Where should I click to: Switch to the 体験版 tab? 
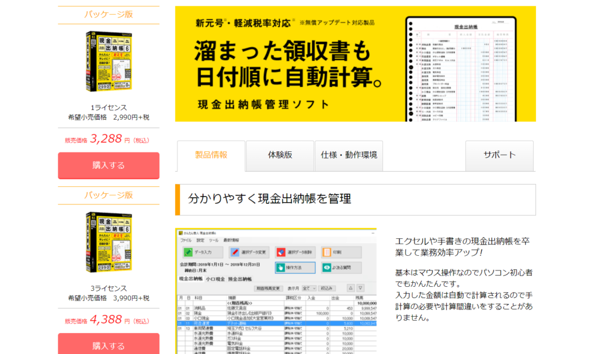tap(280, 155)
